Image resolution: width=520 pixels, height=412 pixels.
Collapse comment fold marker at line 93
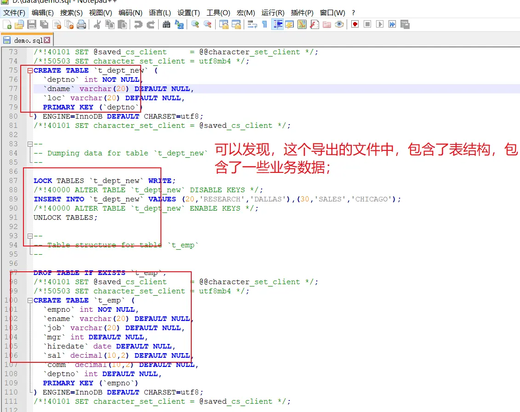coord(30,236)
